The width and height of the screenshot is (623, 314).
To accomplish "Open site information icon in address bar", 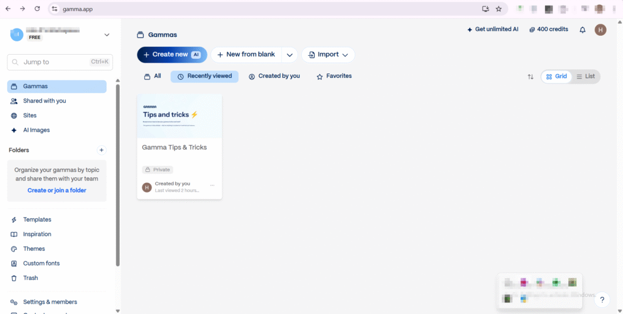I will pos(55,9).
